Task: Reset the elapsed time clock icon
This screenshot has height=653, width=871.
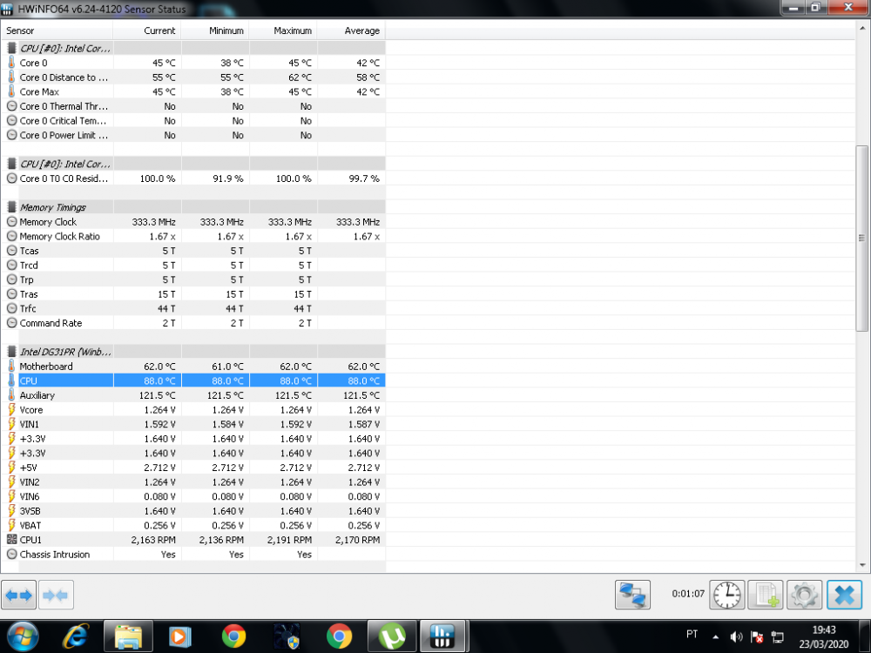Action: point(727,595)
